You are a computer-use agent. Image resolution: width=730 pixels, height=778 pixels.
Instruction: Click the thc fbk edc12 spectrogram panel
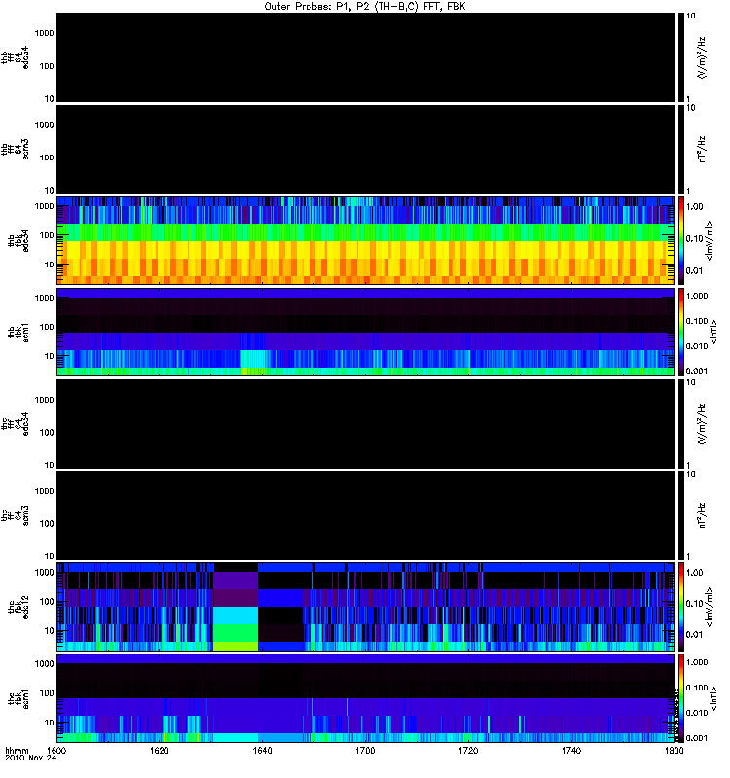[365, 606]
